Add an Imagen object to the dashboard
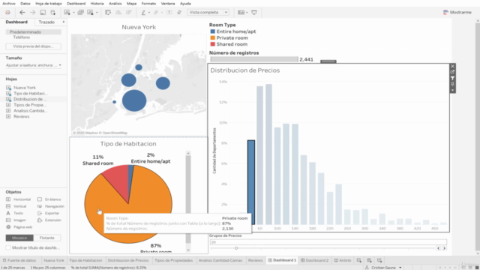This screenshot has height=270, width=480. (x=16, y=220)
